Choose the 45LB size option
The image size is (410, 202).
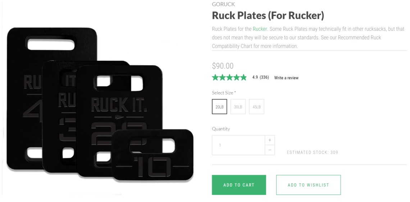(256, 107)
